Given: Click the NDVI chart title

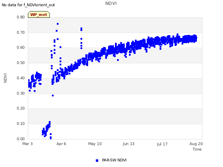Looking at the screenshot, I should tap(111, 3).
